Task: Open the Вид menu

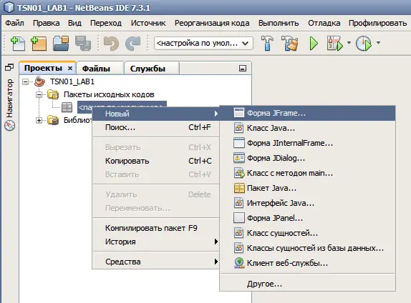Action: click(74, 23)
